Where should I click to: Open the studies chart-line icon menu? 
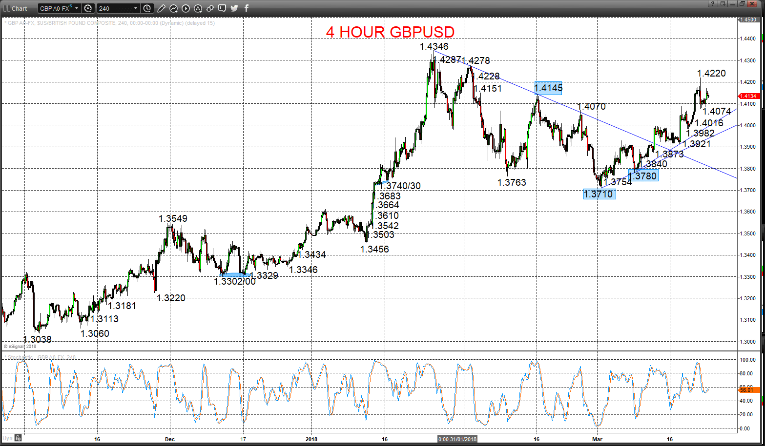click(174, 8)
